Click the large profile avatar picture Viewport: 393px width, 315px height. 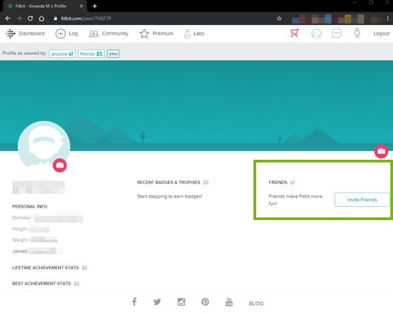44,144
